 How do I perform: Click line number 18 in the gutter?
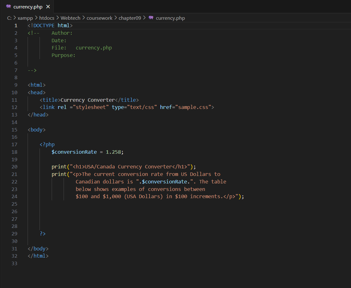pos(14,152)
